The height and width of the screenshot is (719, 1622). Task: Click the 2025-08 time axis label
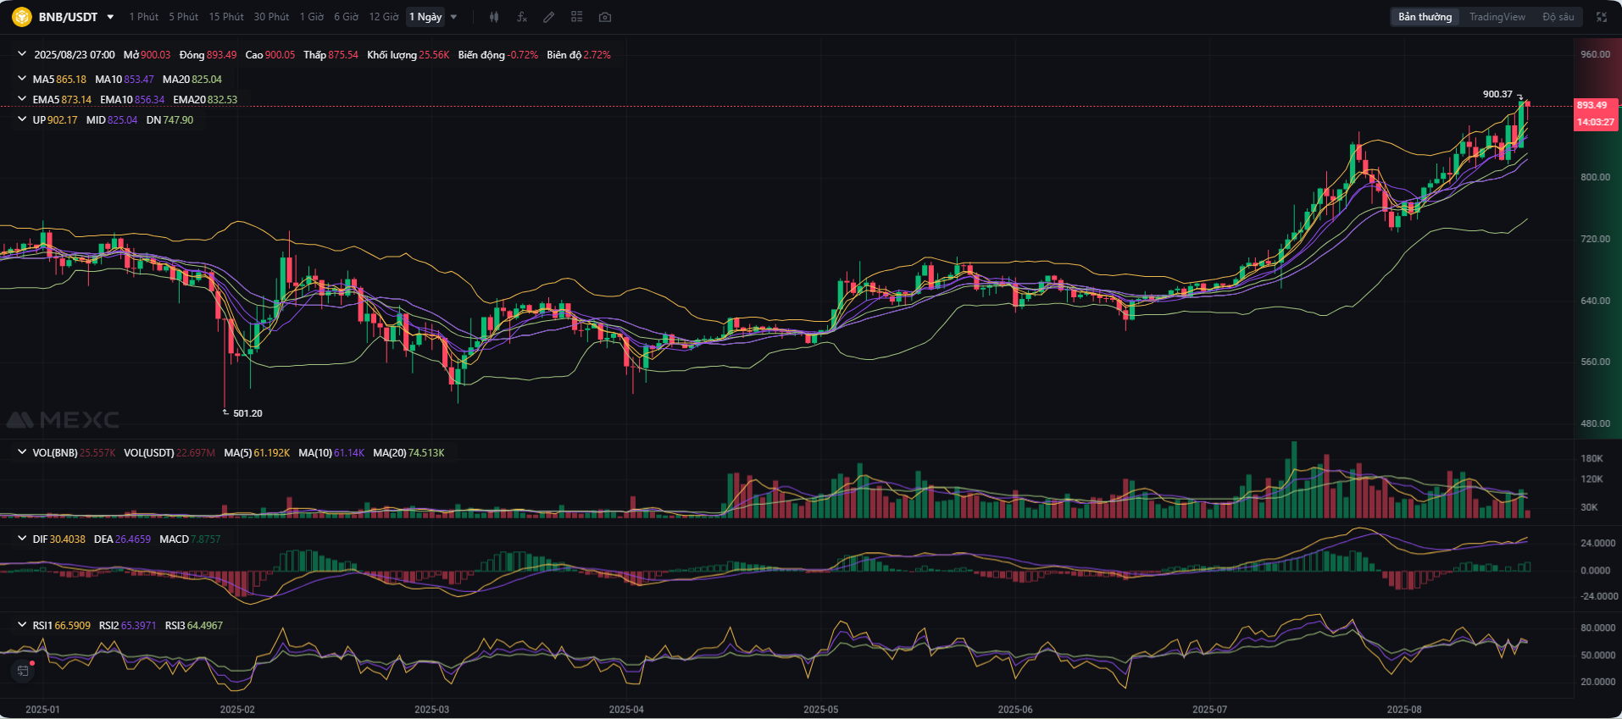click(1404, 710)
